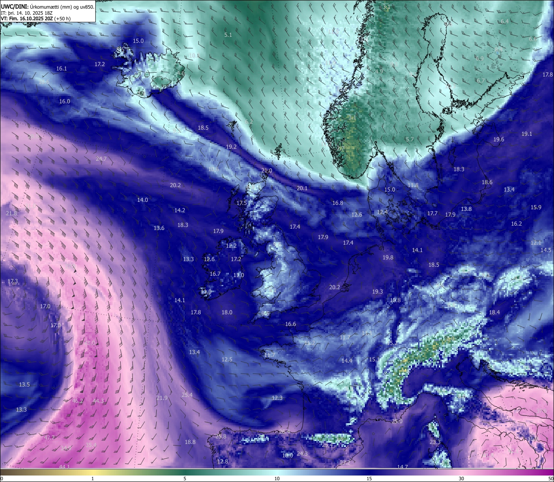Click the 46.2 value in the pink band
554x482 pixels.
(77, 401)
